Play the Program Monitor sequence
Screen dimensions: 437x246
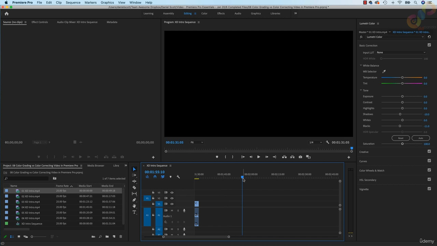[258, 157]
